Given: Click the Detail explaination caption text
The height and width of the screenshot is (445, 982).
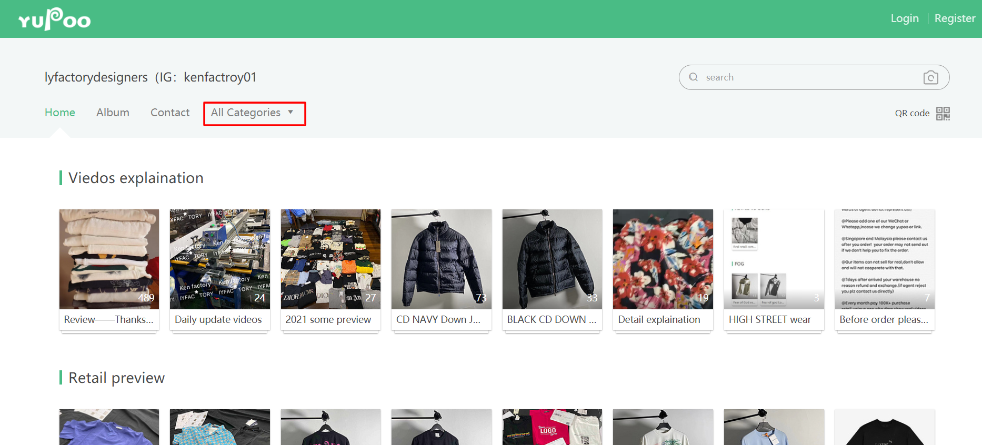Looking at the screenshot, I should (x=659, y=319).
